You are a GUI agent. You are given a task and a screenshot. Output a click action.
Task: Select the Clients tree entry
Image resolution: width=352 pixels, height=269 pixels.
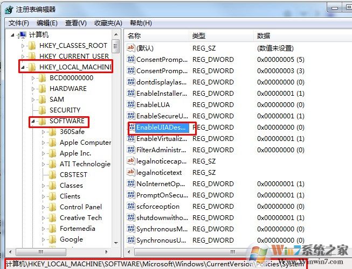[70, 196]
